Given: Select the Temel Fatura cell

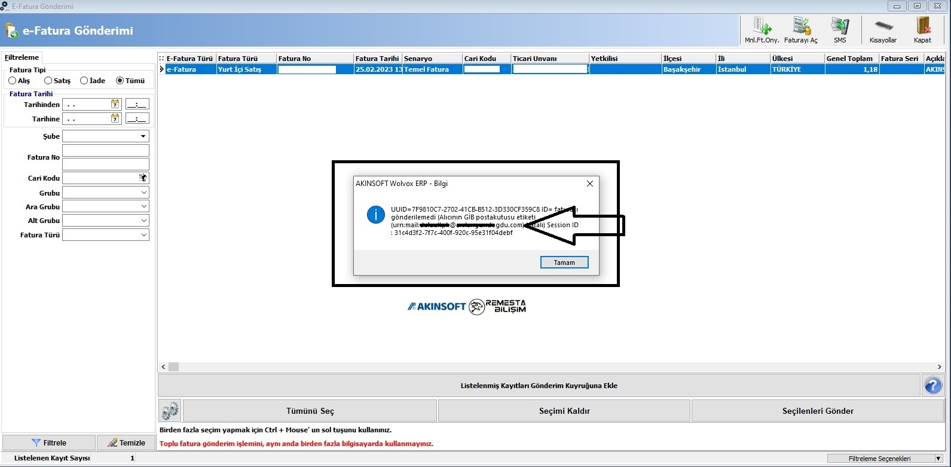Looking at the screenshot, I should point(432,69).
